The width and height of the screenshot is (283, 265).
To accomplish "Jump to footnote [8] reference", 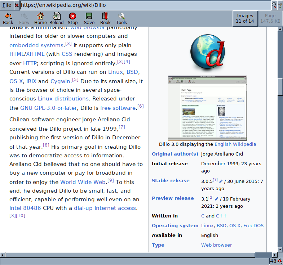I will point(46,145).
